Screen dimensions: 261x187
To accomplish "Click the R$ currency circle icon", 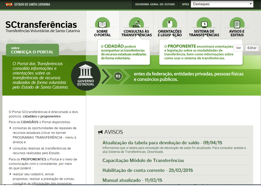I will [x=118, y=76].
